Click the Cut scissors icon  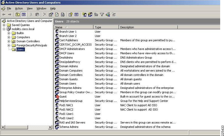[31, 14]
